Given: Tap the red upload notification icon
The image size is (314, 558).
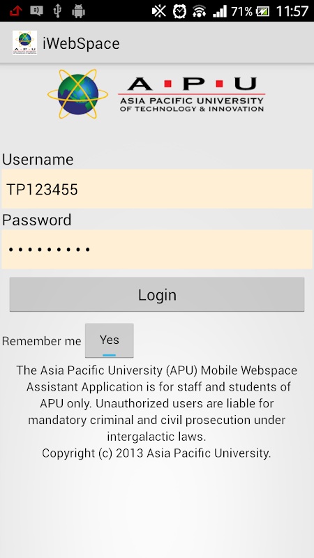Looking at the screenshot, I should click(16, 11).
